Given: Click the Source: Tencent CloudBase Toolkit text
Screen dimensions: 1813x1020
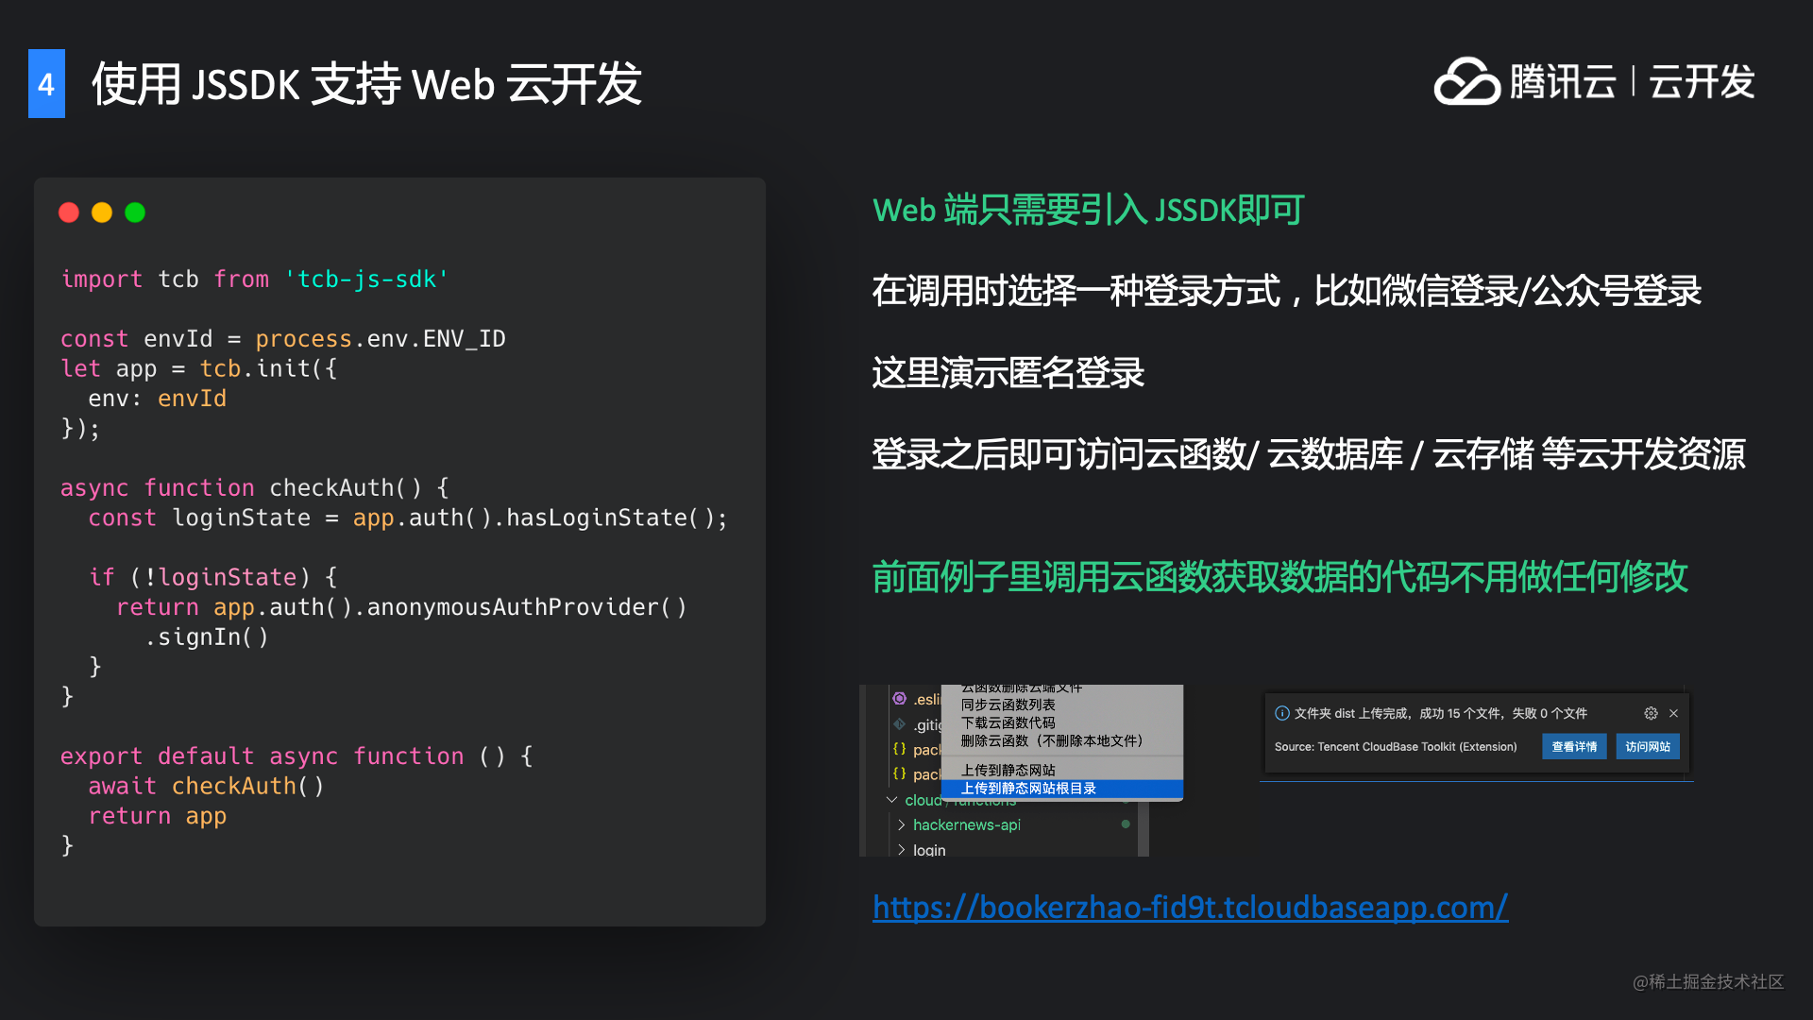Looking at the screenshot, I should [x=1396, y=747].
